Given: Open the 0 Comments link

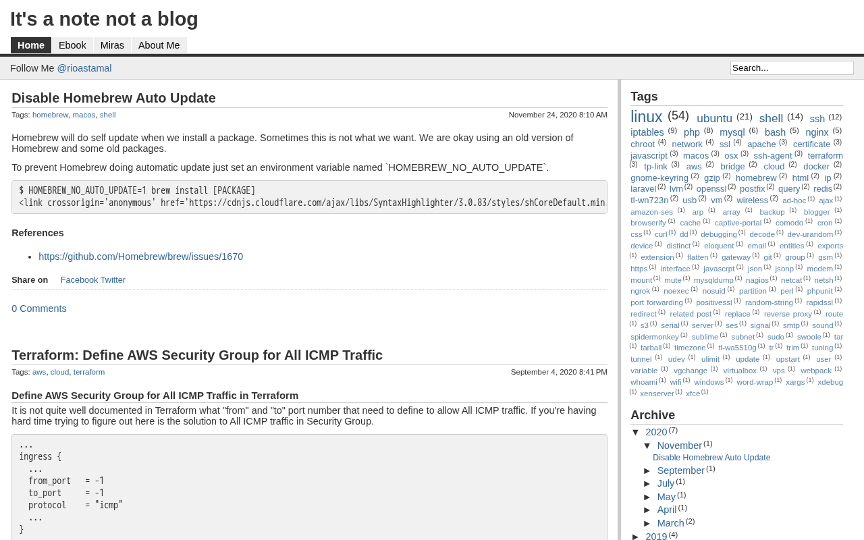Looking at the screenshot, I should point(39,308).
